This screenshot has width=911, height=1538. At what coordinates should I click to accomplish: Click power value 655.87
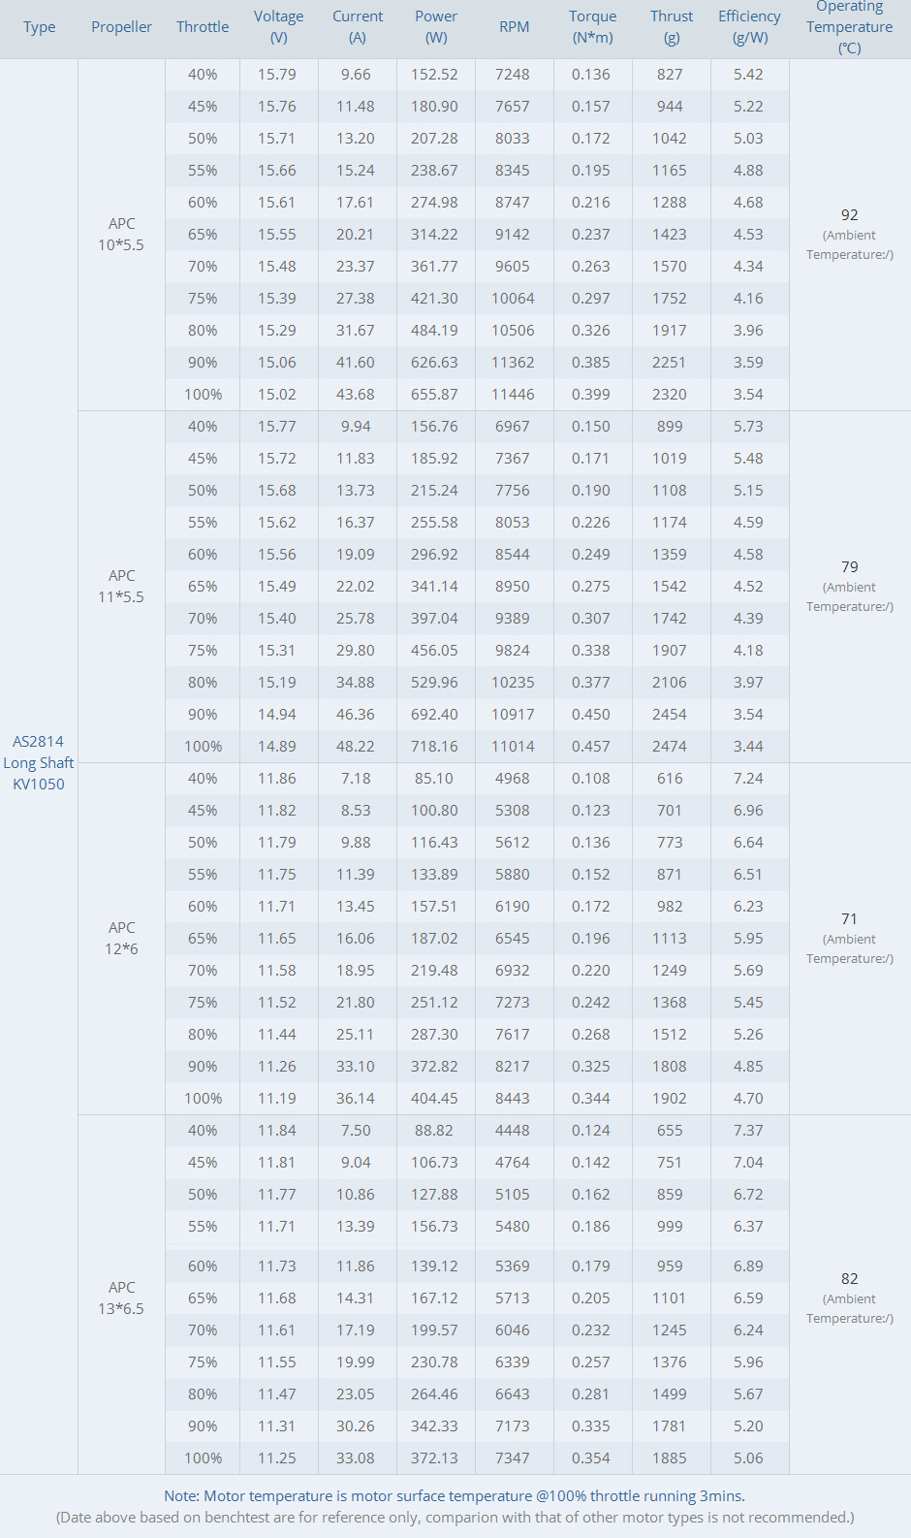click(434, 395)
